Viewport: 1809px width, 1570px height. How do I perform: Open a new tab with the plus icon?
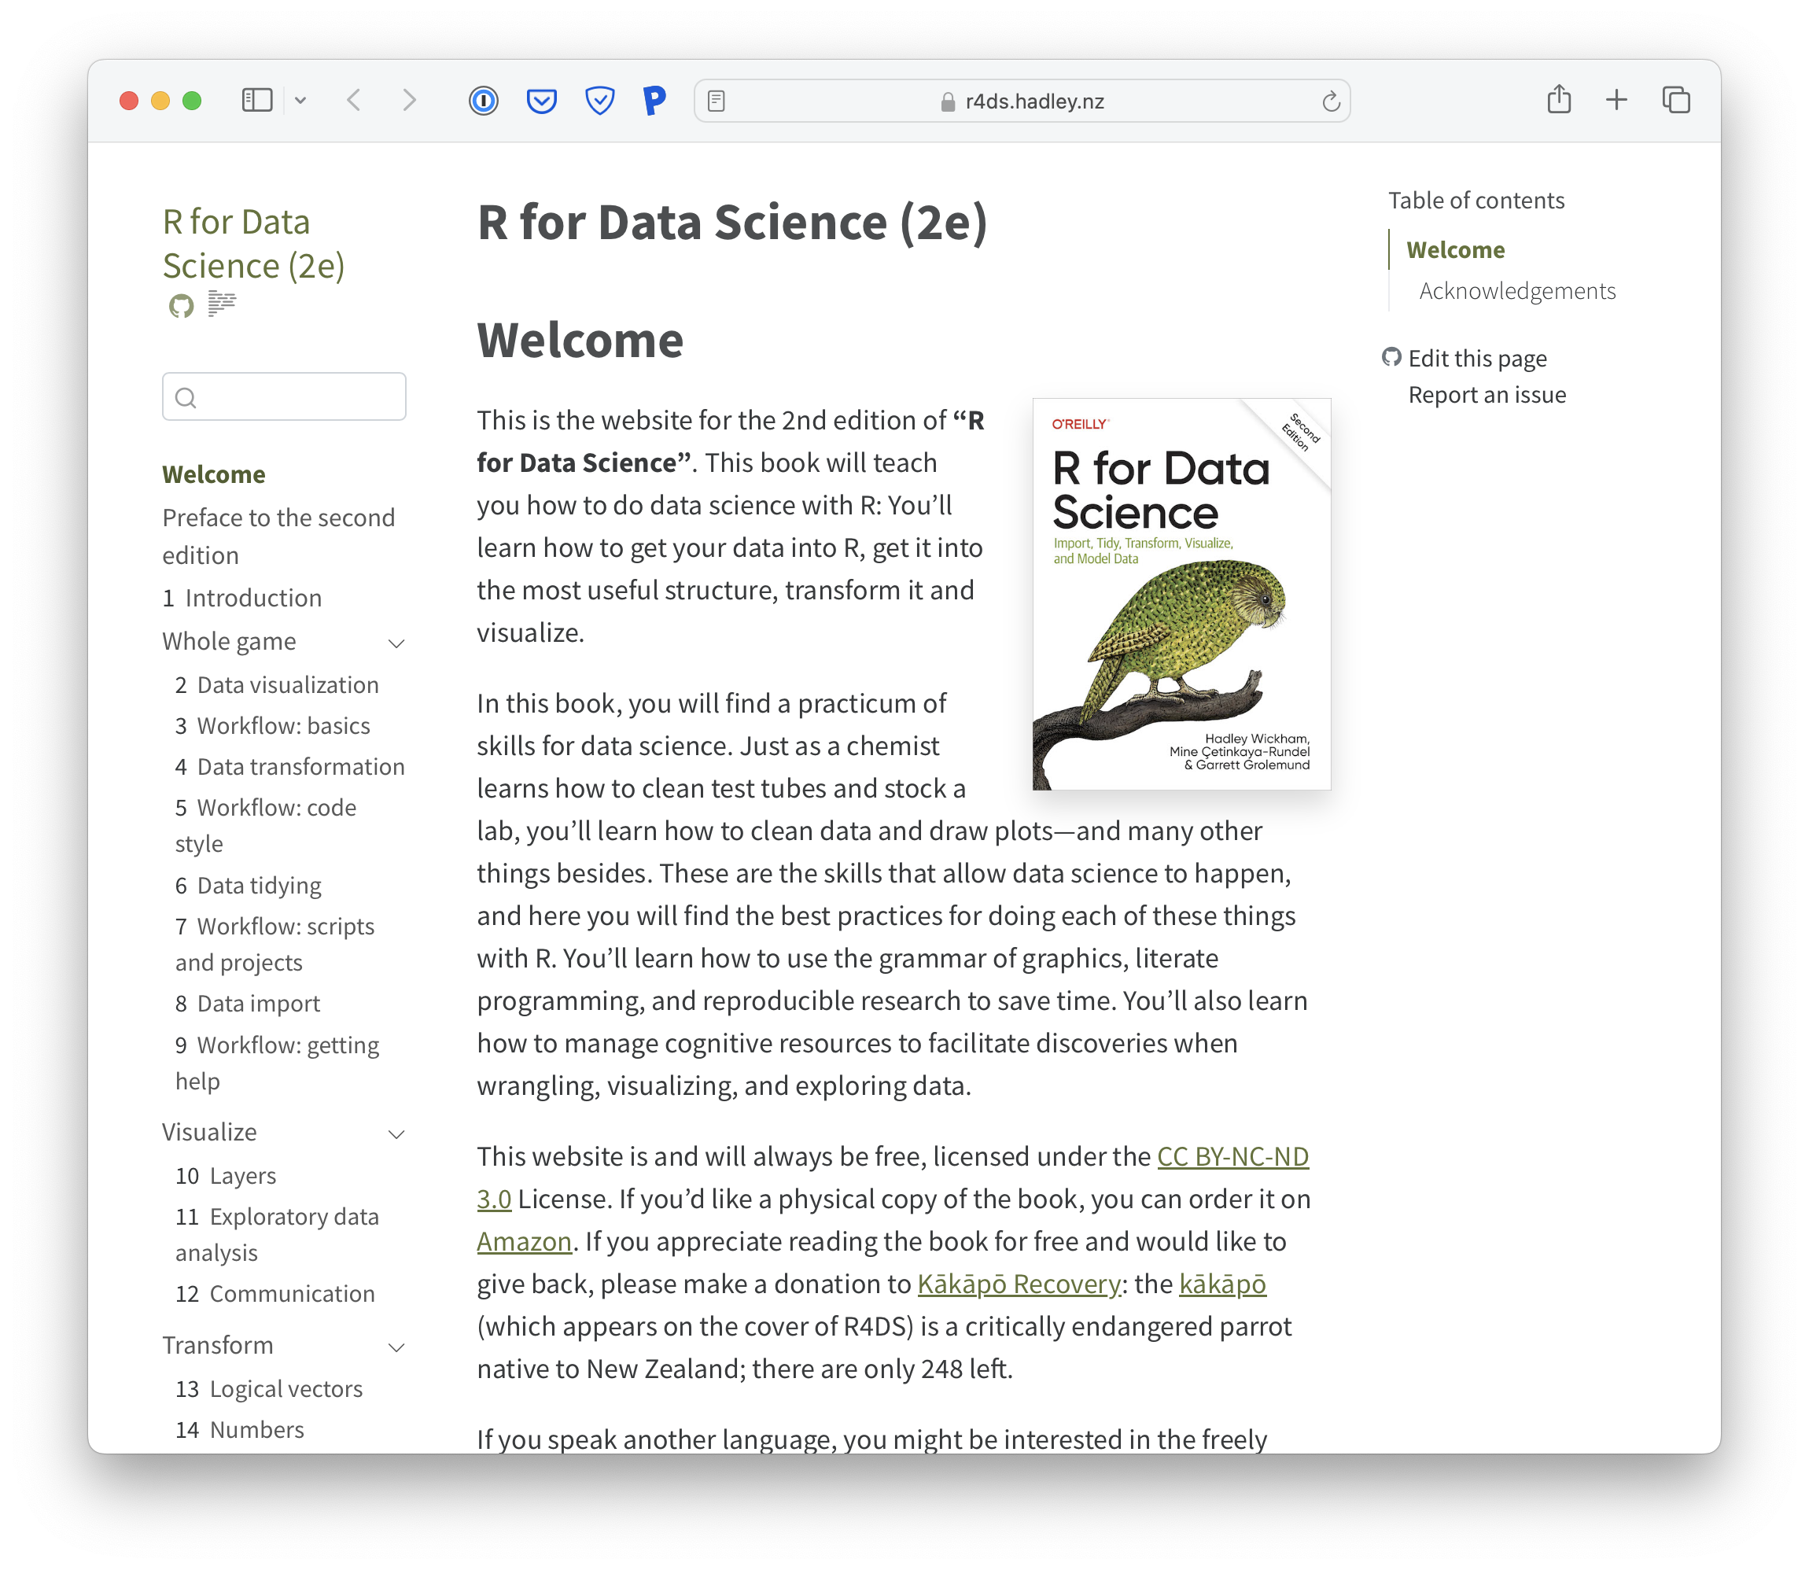[1616, 100]
